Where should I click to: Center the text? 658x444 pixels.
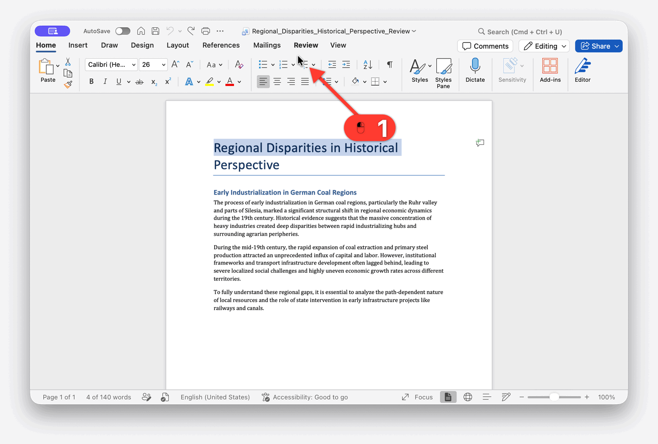pyautogui.click(x=277, y=82)
